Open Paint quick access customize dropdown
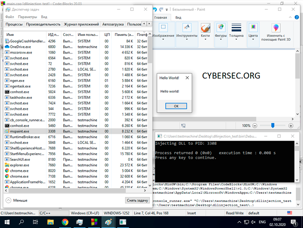This screenshot has height=228, width=303. pyautogui.click(x=167, y=9)
